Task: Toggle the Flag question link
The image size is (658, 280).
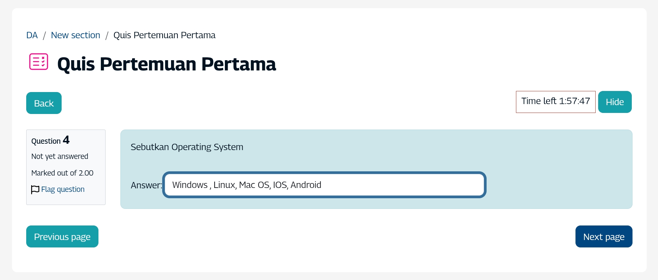Action: pos(63,189)
